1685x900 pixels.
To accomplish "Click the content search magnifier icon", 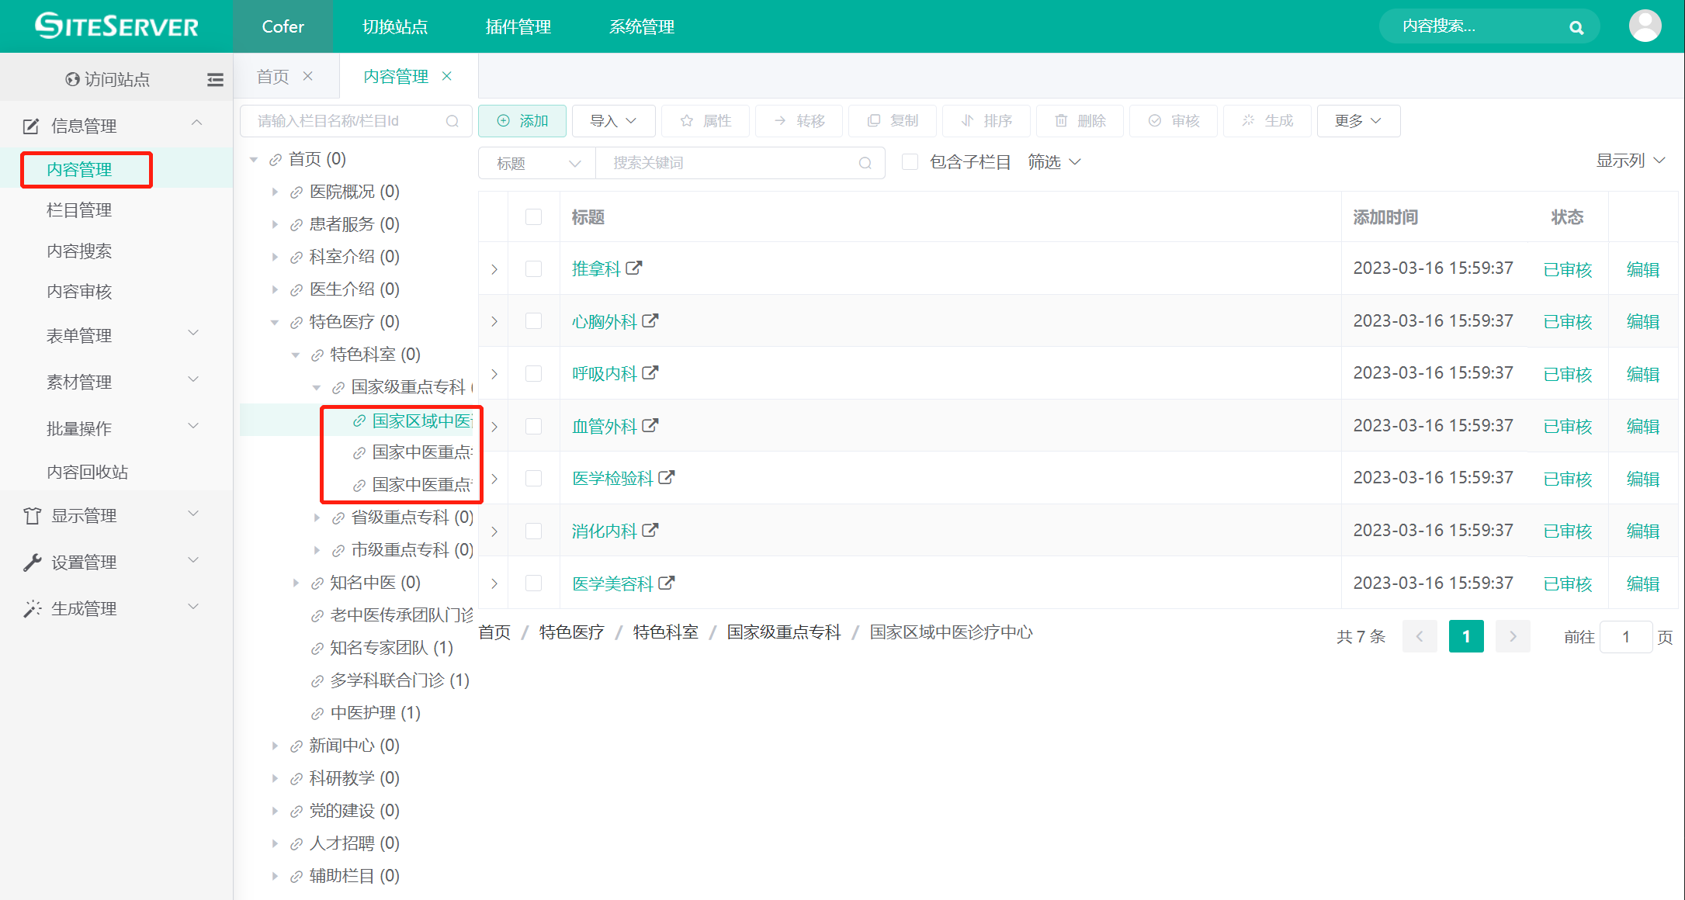I will [1576, 27].
